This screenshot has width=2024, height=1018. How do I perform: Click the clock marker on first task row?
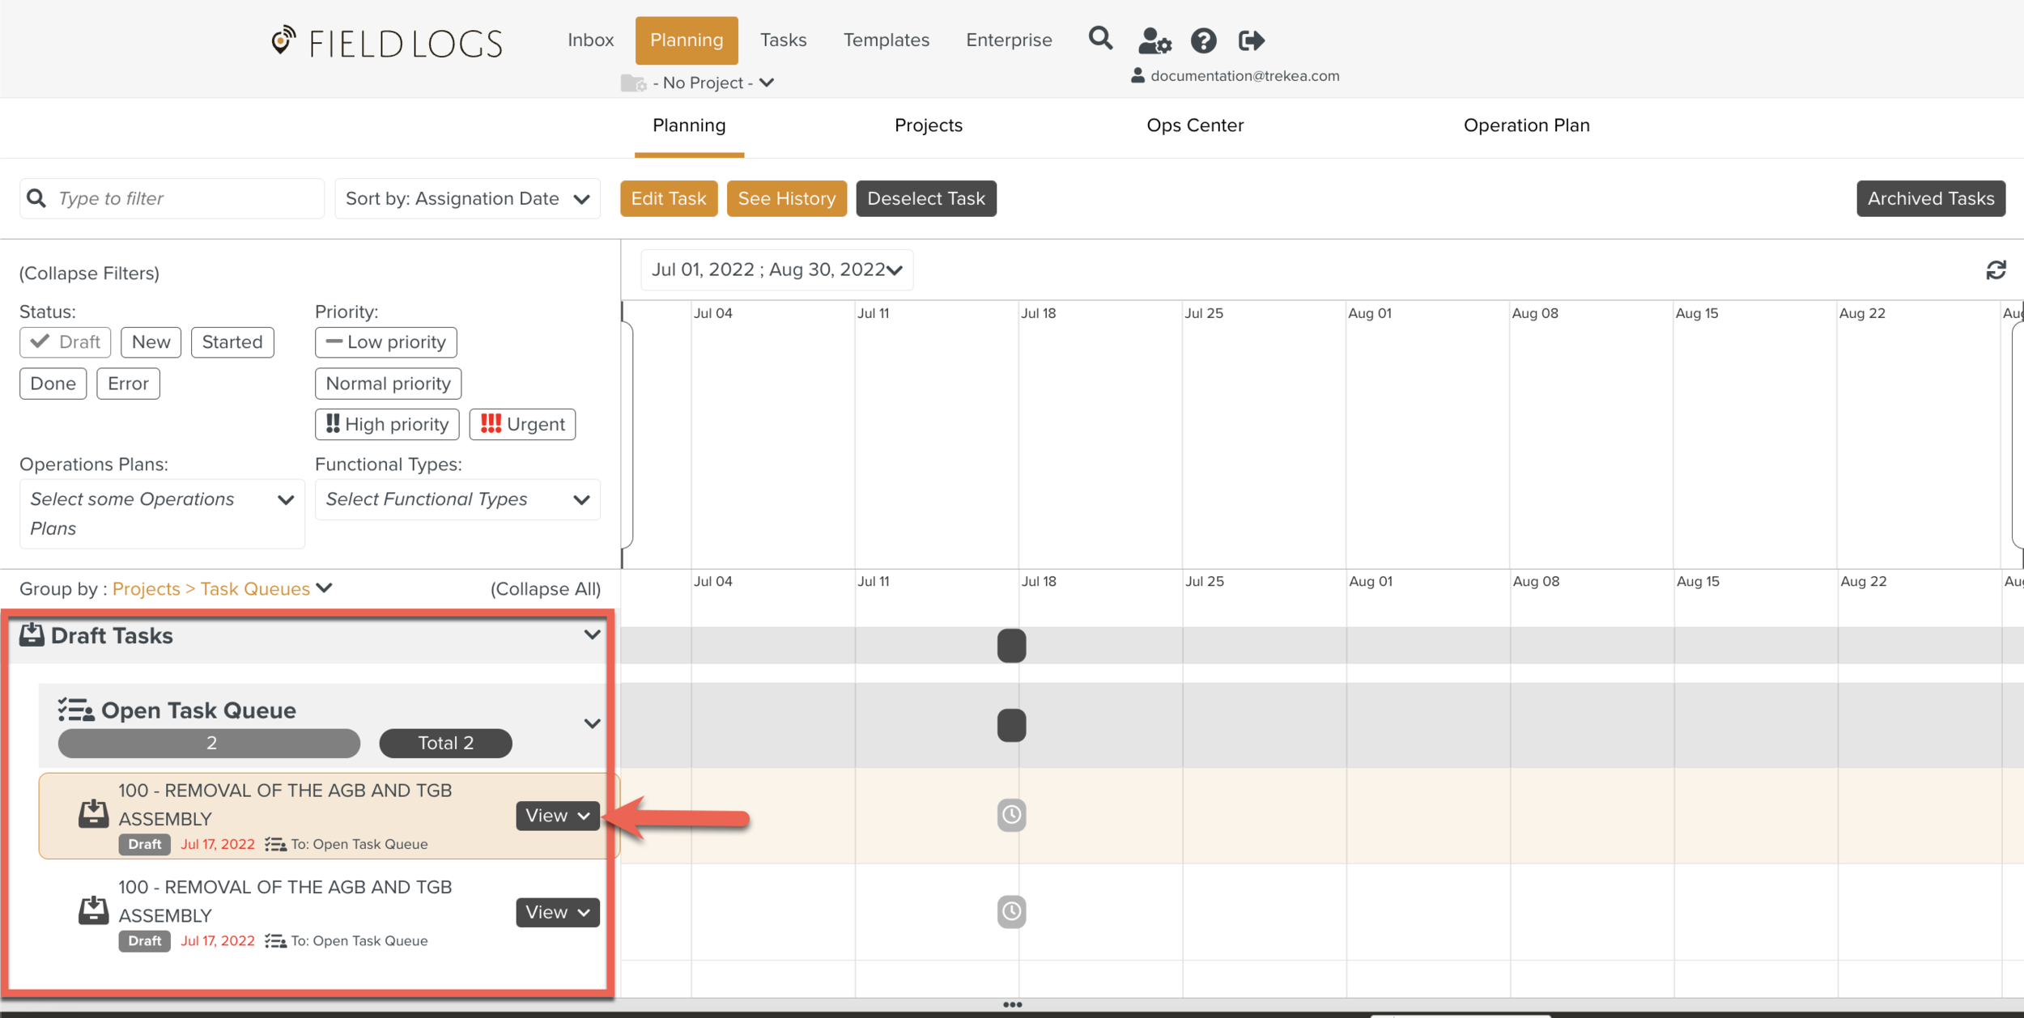[x=1011, y=815]
